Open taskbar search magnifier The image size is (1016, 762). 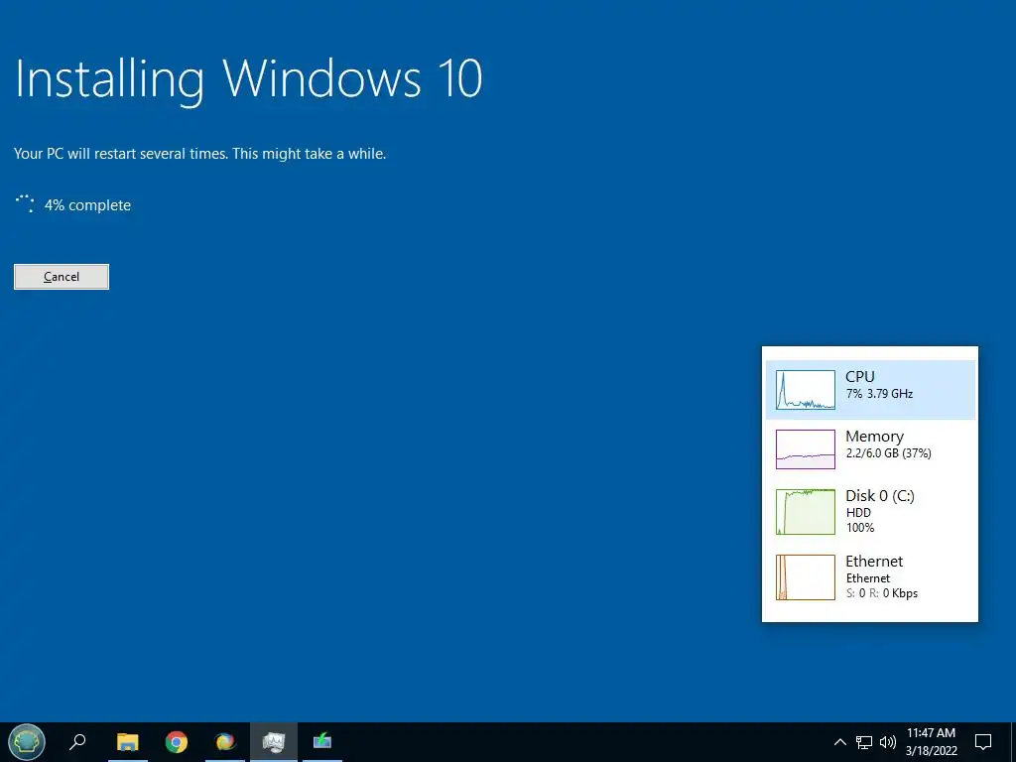tap(77, 741)
